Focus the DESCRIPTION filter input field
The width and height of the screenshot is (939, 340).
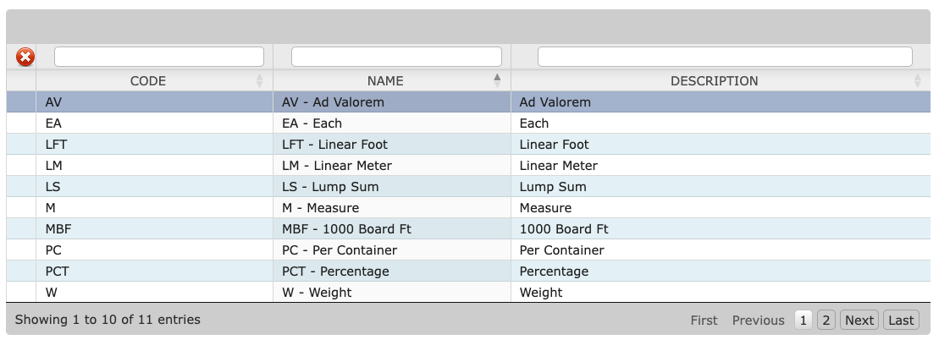[x=725, y=57]
